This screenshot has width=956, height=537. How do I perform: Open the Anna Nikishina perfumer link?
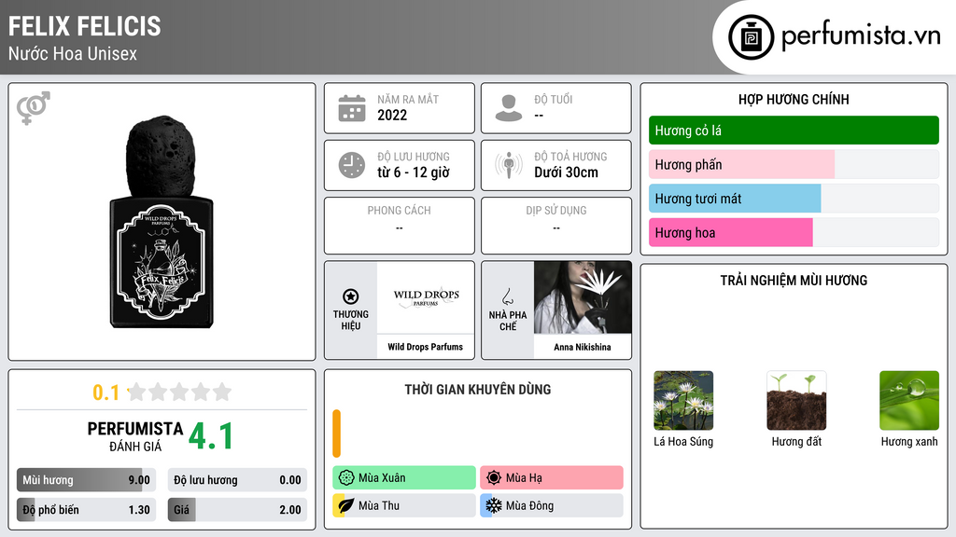(583, 347)
